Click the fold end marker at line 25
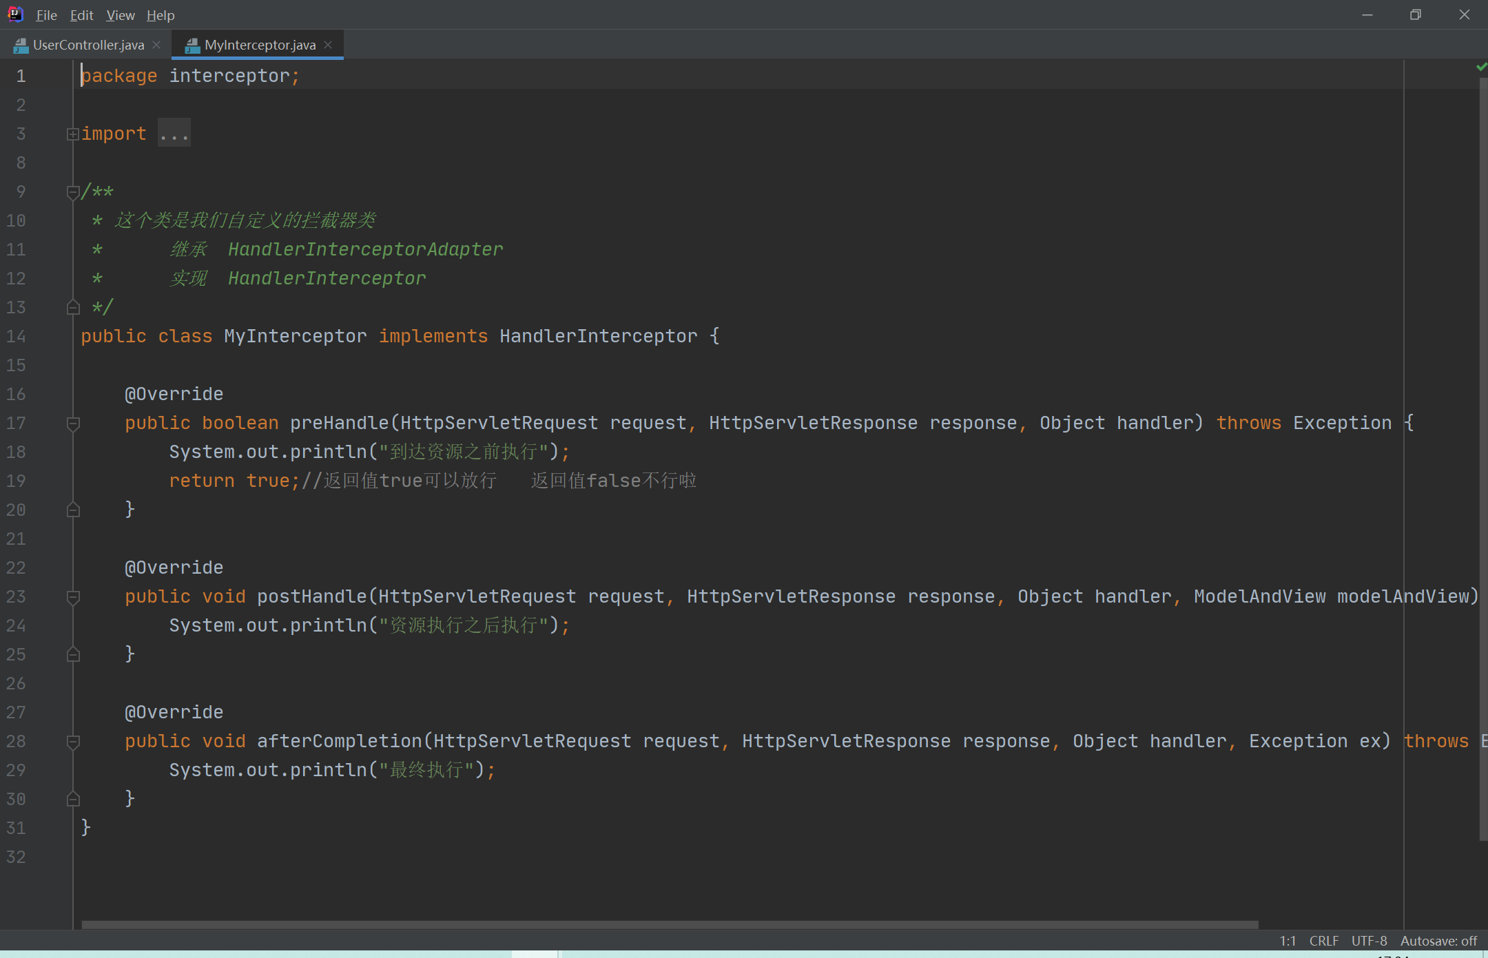The width and height of the screenshot is (1488, 958). [x=73, y=654]
